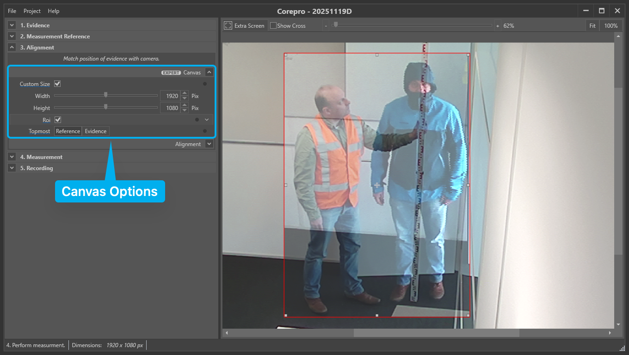
Task: Click the Height slider handle
Action: coord(106,108)
